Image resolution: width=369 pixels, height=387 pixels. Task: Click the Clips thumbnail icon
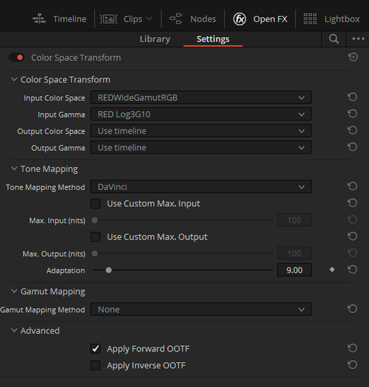coord(109,19)
